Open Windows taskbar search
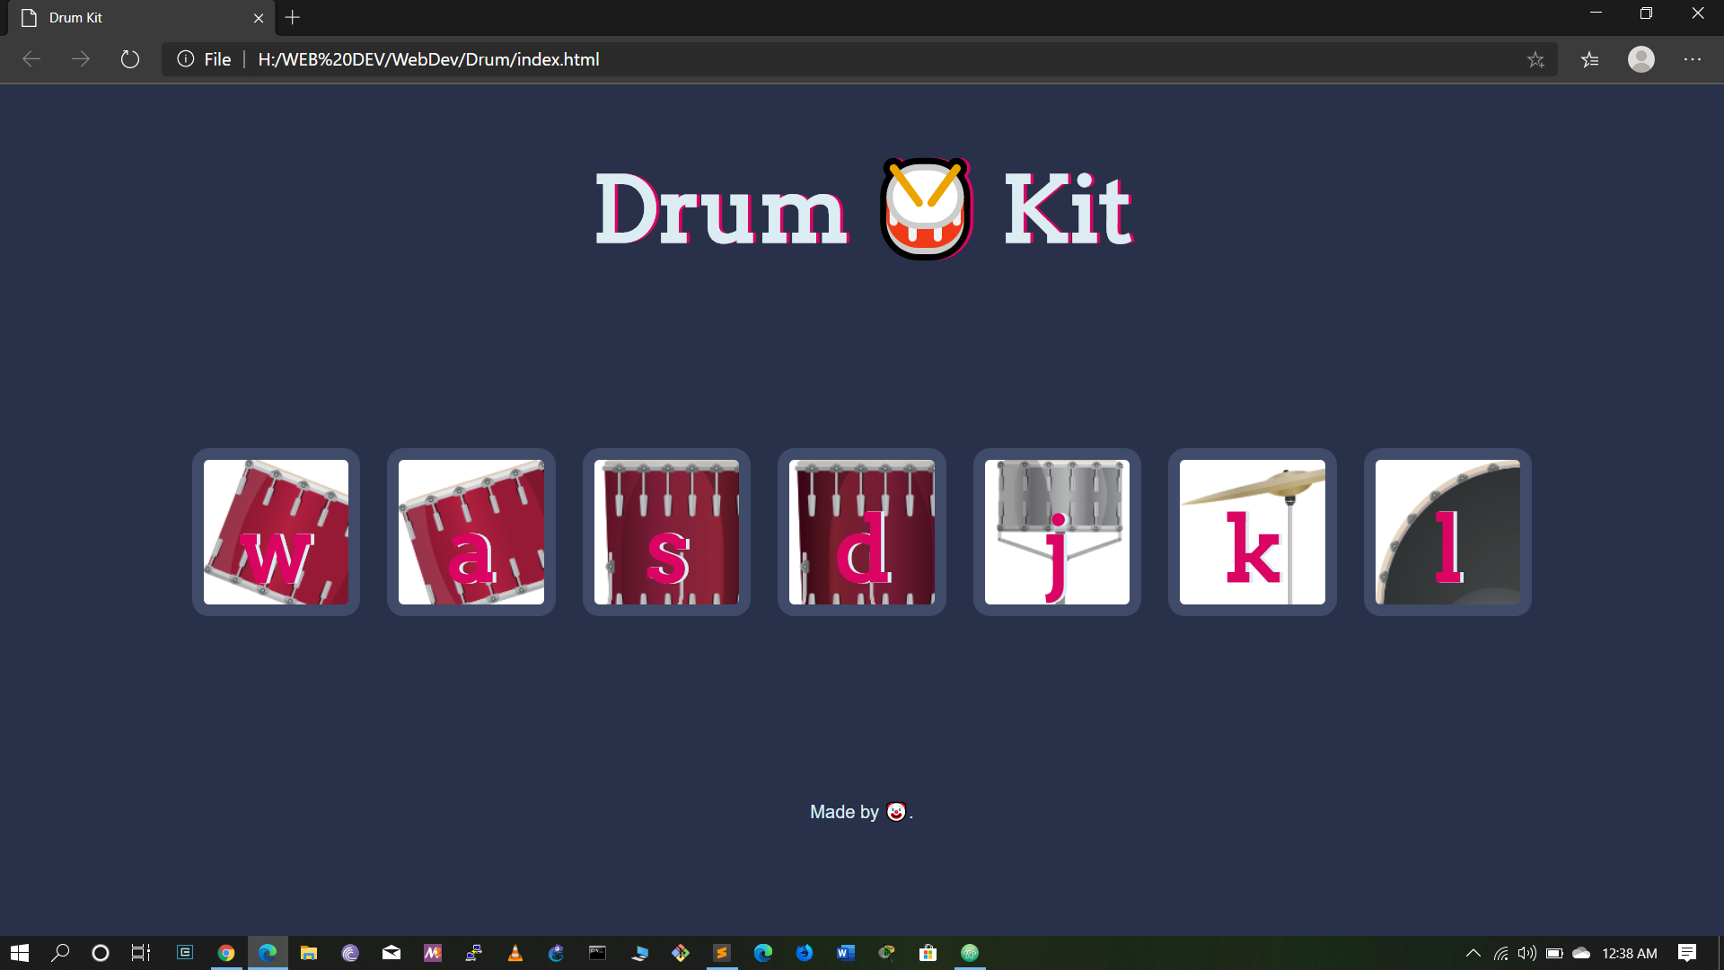Screen dimensions: 1724x970 pyautogui.click(x=60, y=953)
